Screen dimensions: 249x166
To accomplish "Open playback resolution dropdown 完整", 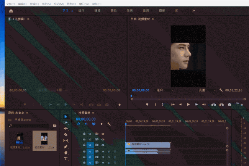I will [207, 90].
